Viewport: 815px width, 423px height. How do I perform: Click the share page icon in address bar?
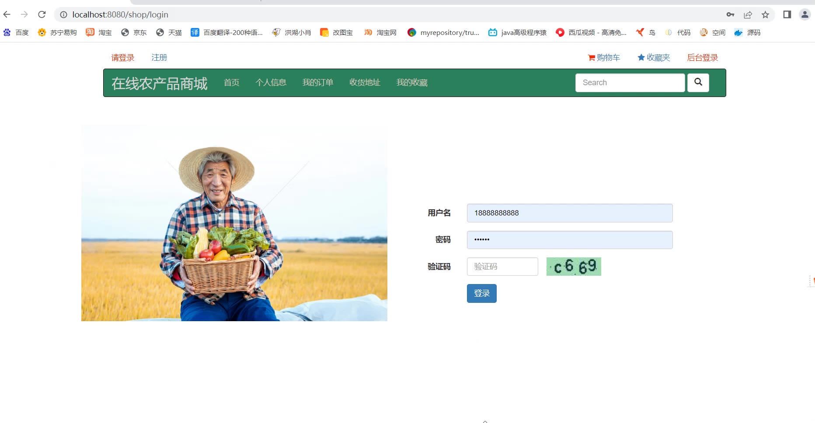pos(748,14)
